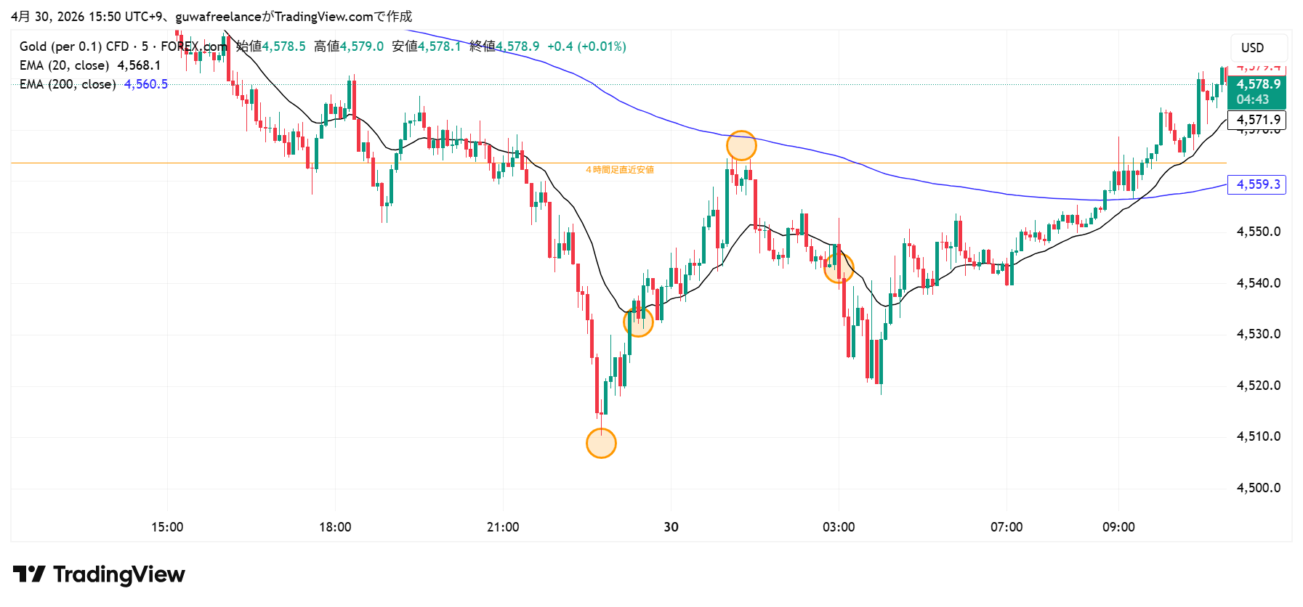Viewport: 1303px width, 607px height.
Task: Click the 15:00 time axis label
Action: 167,527
